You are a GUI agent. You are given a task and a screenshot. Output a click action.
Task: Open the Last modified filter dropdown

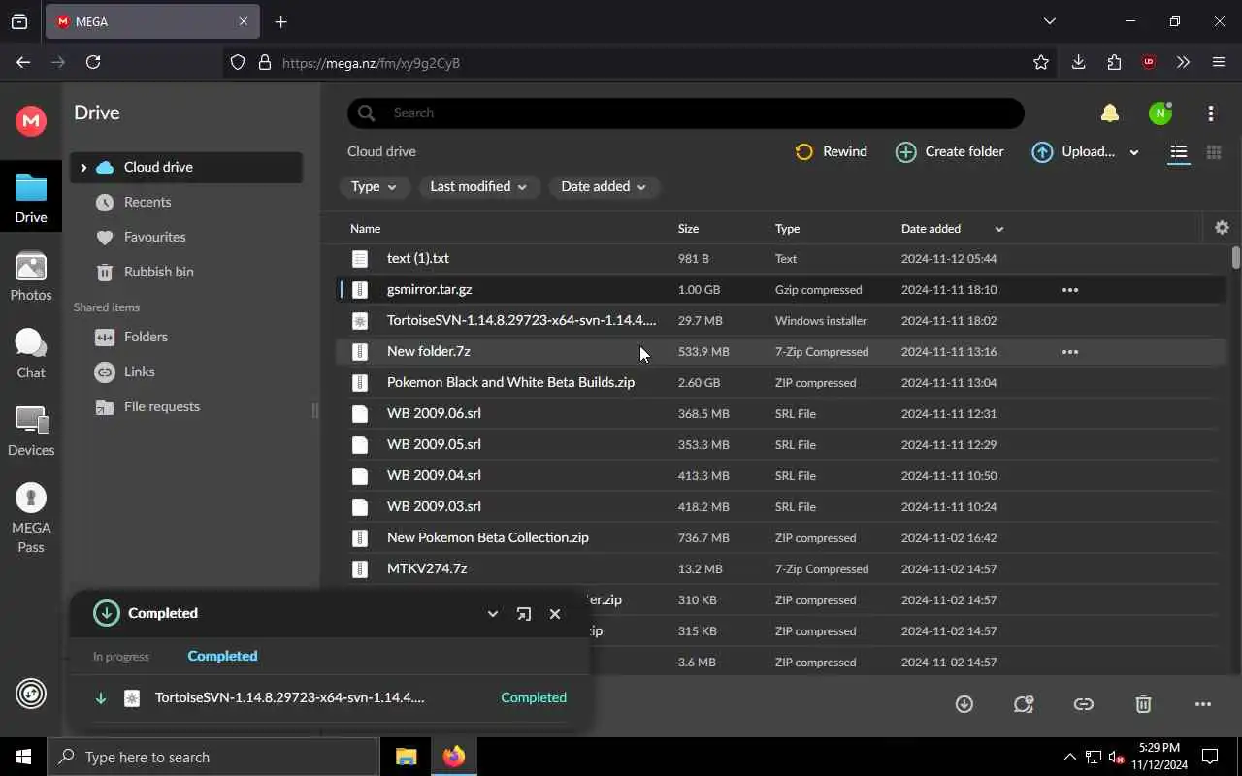coord(479,186)
